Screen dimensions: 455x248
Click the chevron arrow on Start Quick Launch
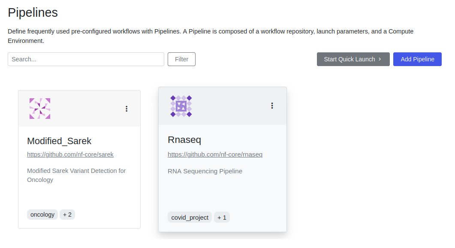[x=380, y=59]
